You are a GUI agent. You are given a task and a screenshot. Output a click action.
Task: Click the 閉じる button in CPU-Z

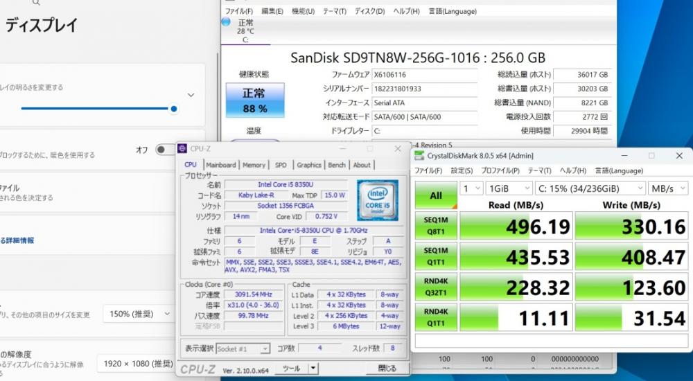(x=387, y=369)
